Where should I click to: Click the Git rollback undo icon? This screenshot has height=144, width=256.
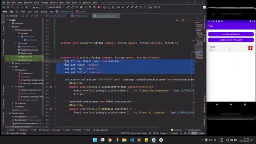(x=145, y=7)
